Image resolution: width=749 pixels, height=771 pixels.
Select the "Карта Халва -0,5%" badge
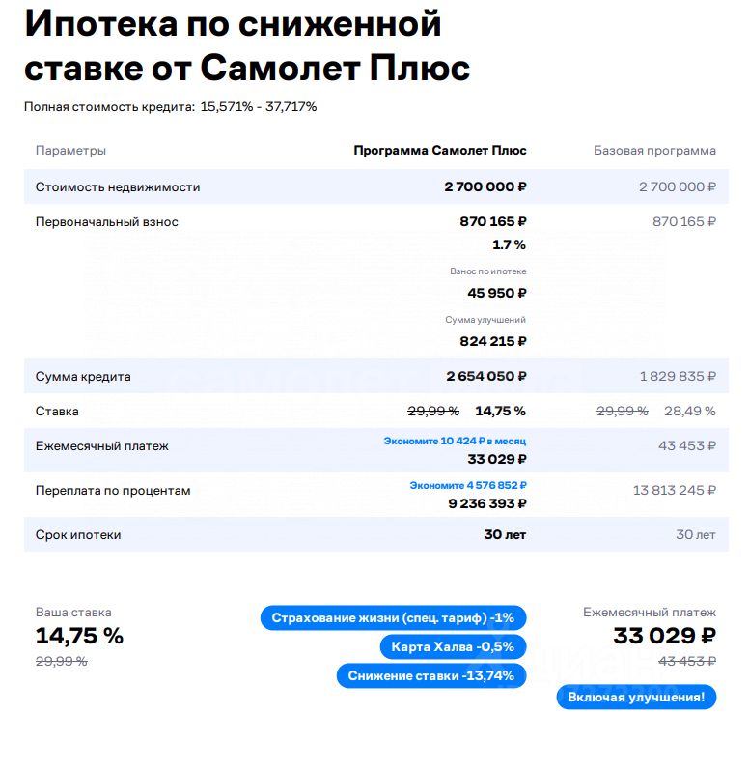pyautogui.click(x=453, y=647)
